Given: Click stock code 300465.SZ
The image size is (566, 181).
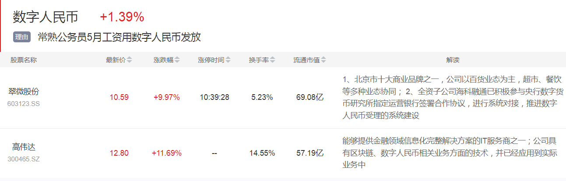Looking at the screenshot, I should [24, 159].
